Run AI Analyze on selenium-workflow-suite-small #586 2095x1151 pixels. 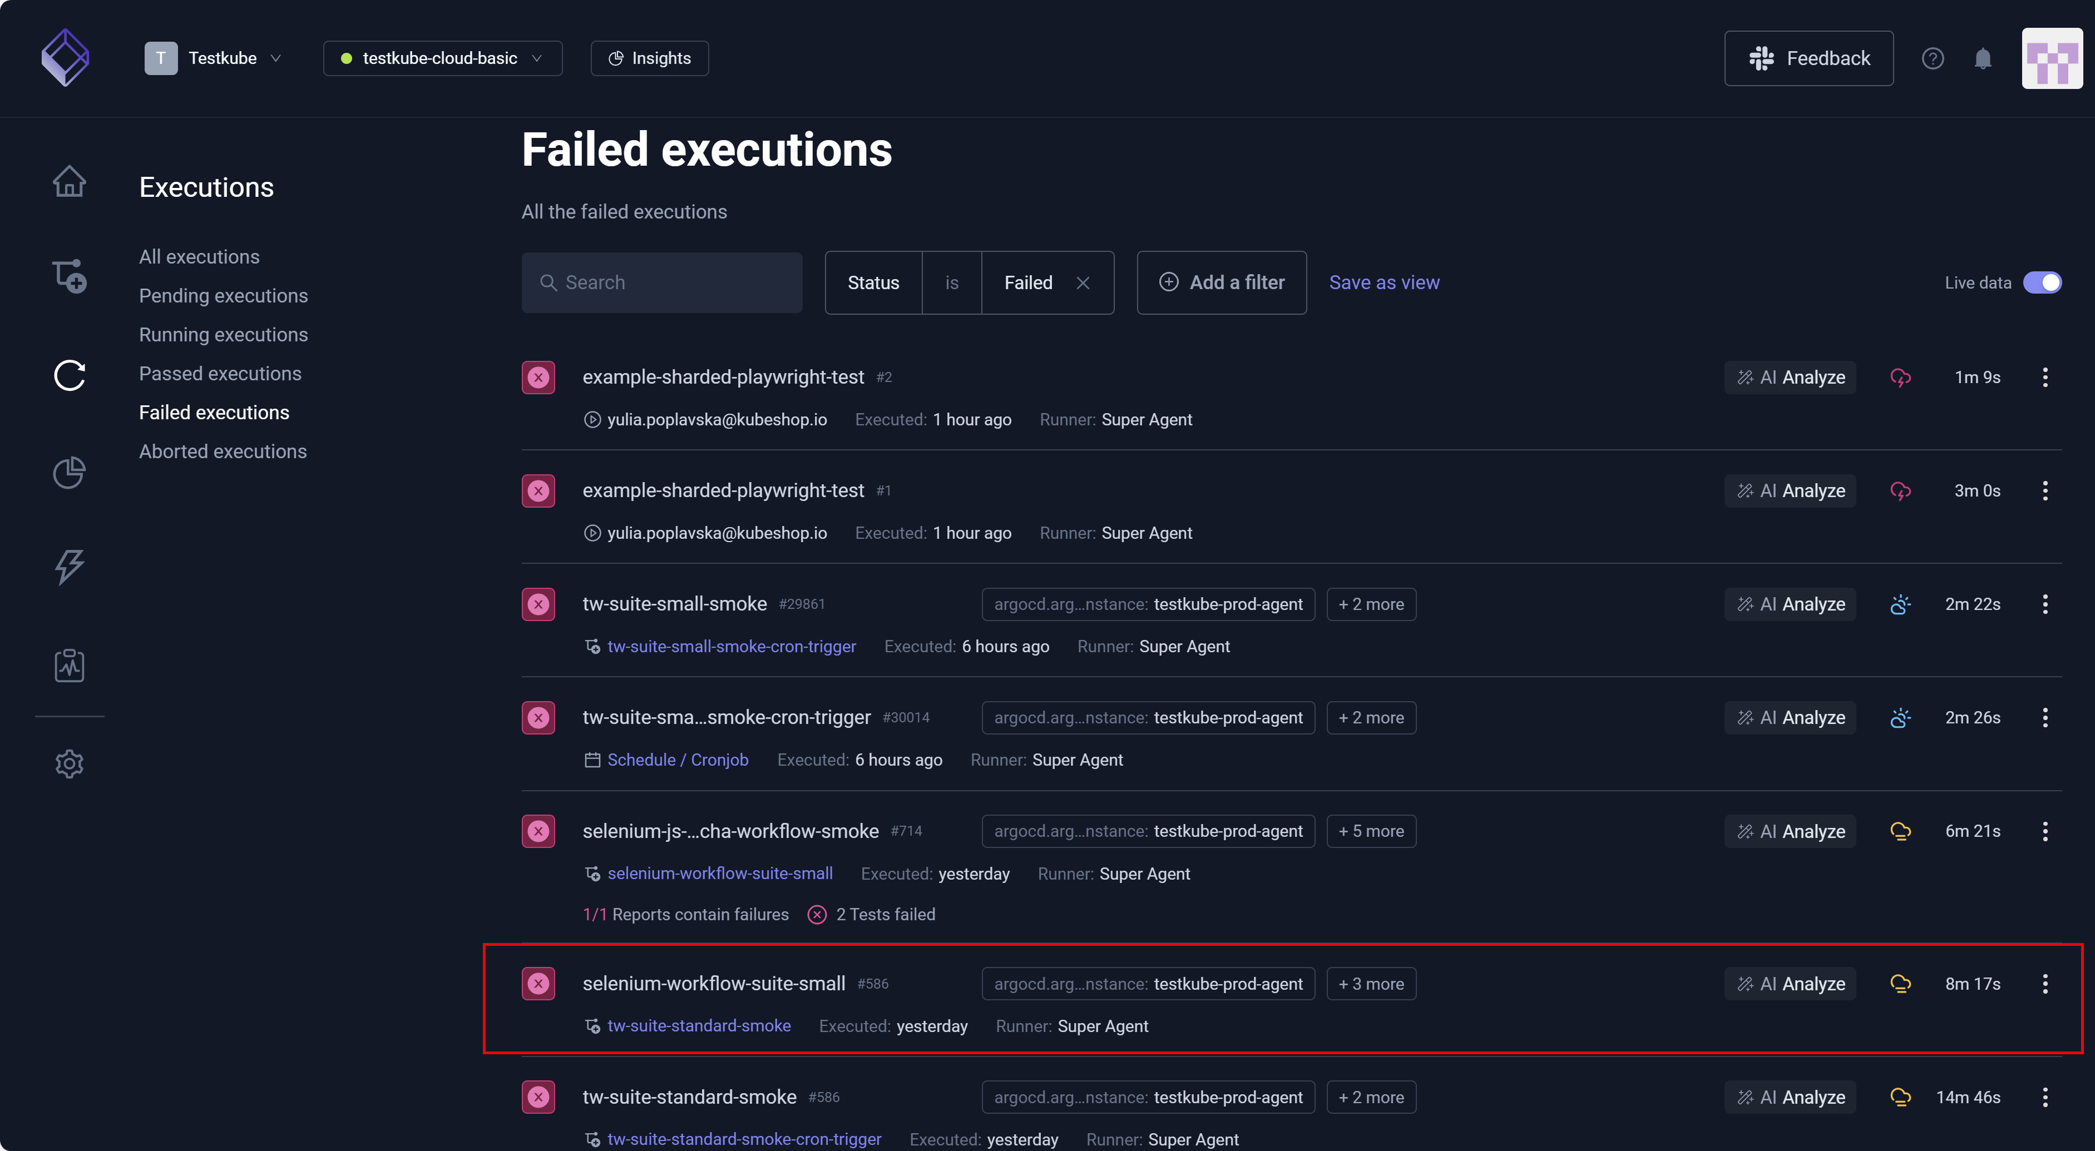1790,984
